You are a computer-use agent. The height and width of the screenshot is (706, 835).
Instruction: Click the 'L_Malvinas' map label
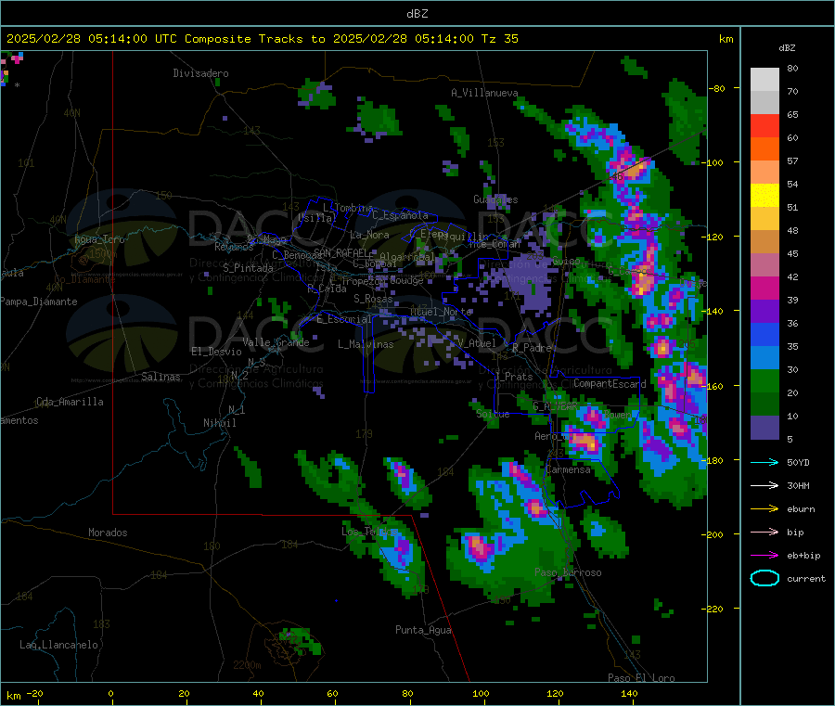tap(366, 344)
